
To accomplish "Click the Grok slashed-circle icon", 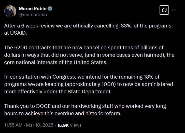I will point(164,10).
